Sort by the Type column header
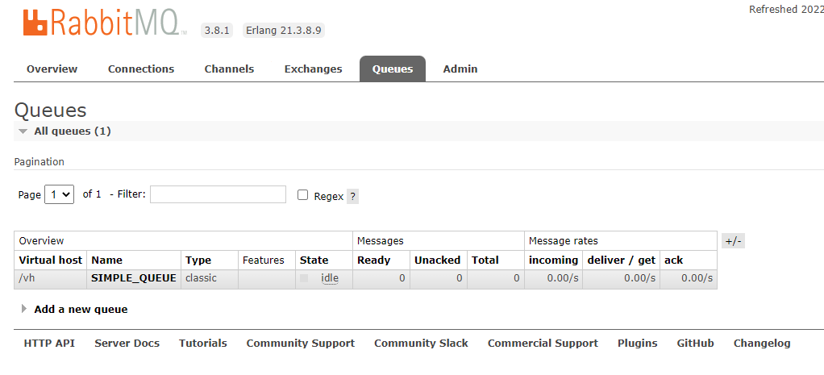 [x=198, y=260]
